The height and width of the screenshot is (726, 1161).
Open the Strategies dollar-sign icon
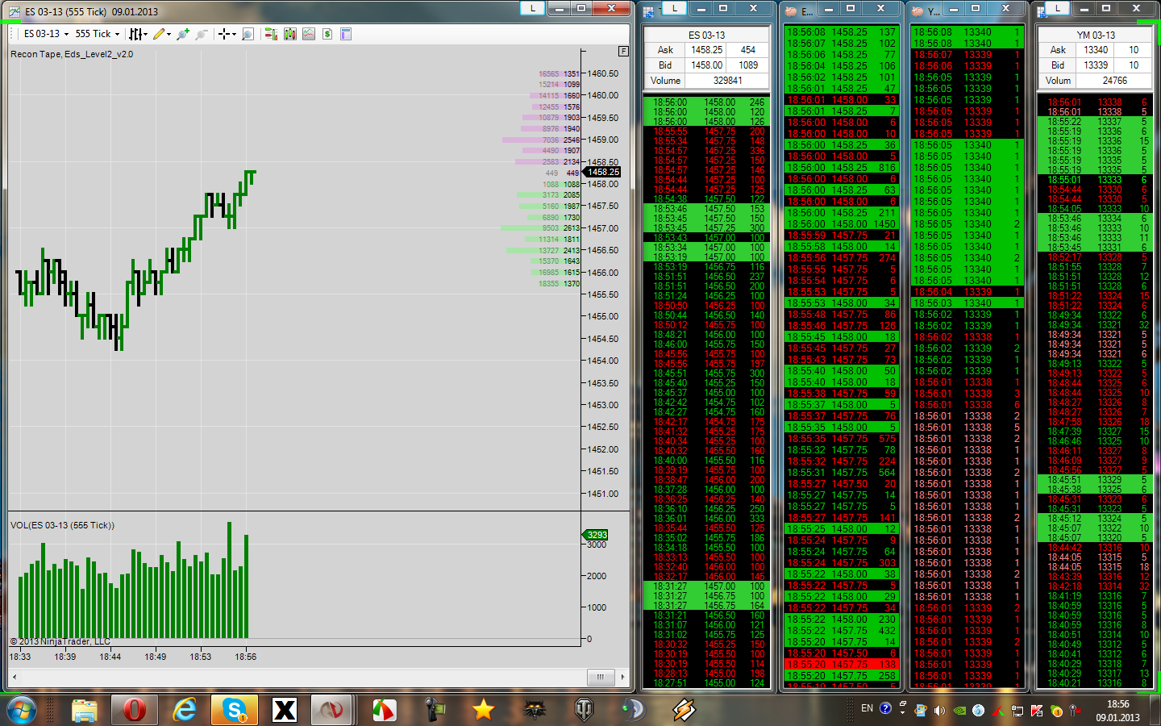click(x=327, y=34)
